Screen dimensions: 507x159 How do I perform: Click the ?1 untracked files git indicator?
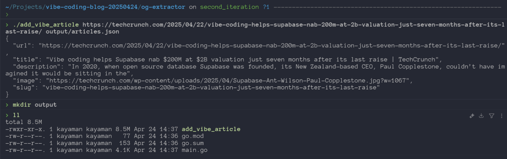coord(266,7)
